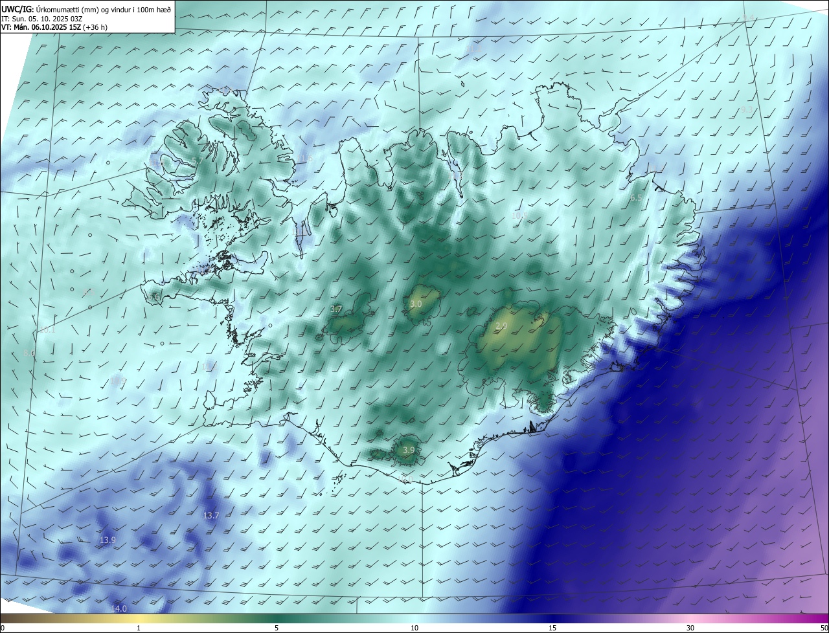
Task: Click the '0' tick label on the colorbar
Action: (x=2, y=628)
